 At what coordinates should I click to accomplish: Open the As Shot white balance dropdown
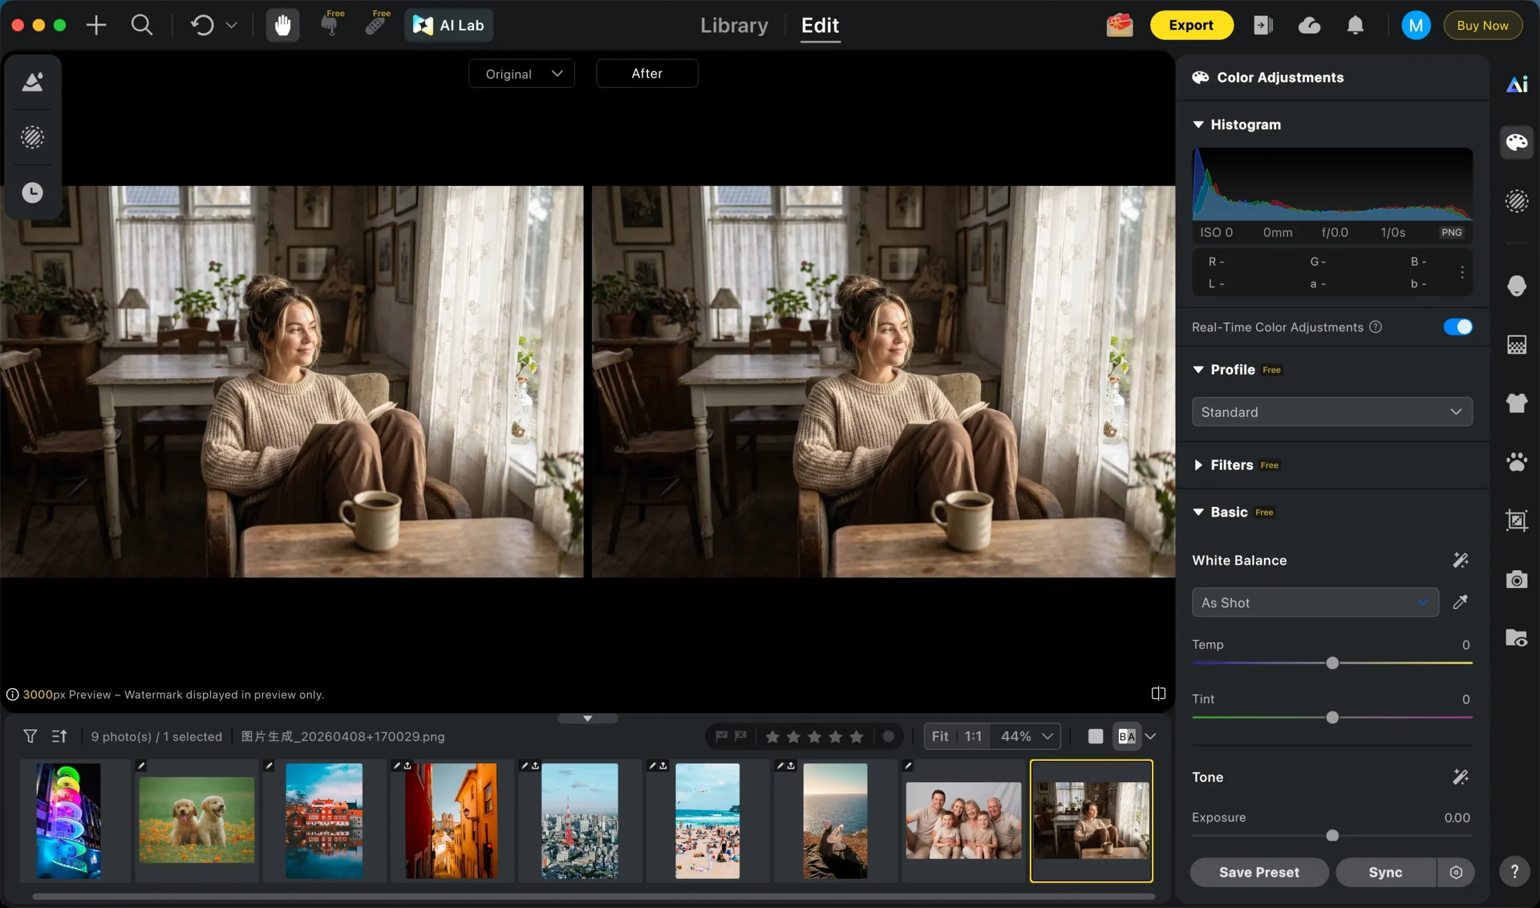click(1314, 602)
